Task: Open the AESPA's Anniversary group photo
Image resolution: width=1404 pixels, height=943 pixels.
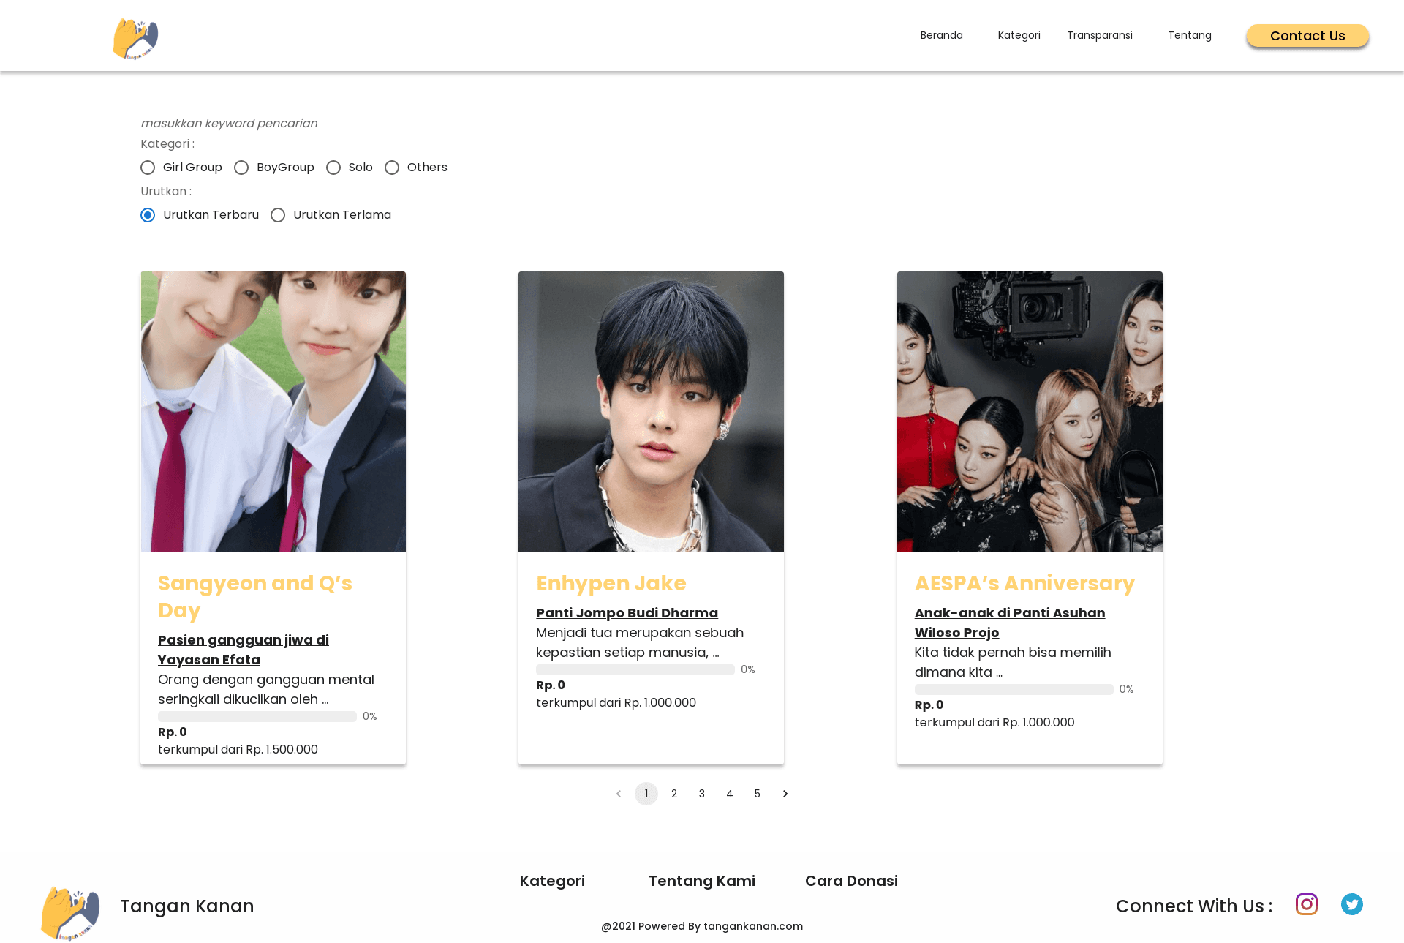Action: click(1030, 412)
